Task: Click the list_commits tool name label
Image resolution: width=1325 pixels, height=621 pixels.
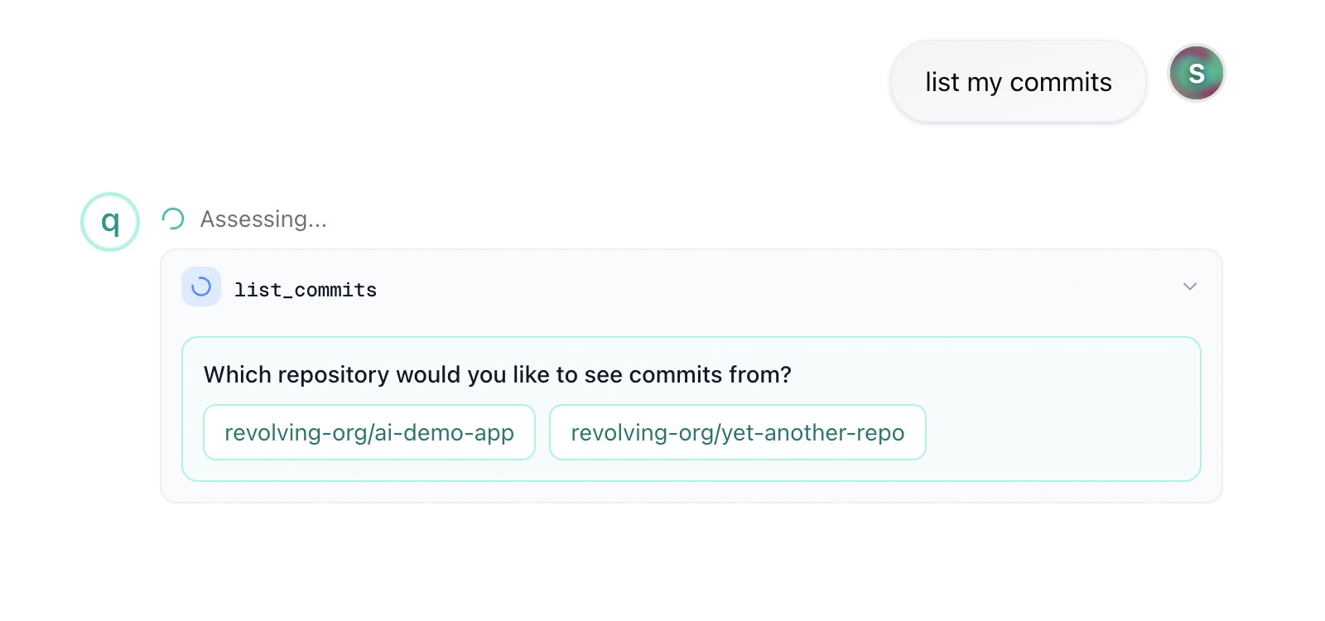Action: click(x=305, y=290)
